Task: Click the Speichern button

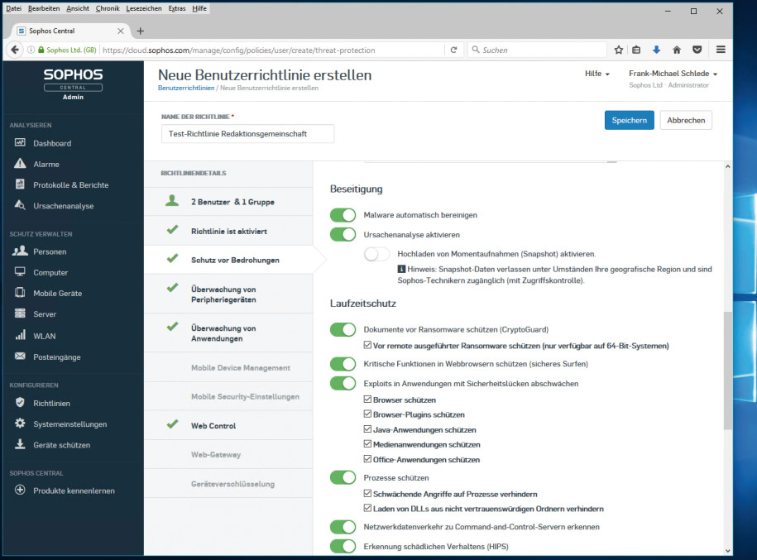Action: 629,120
